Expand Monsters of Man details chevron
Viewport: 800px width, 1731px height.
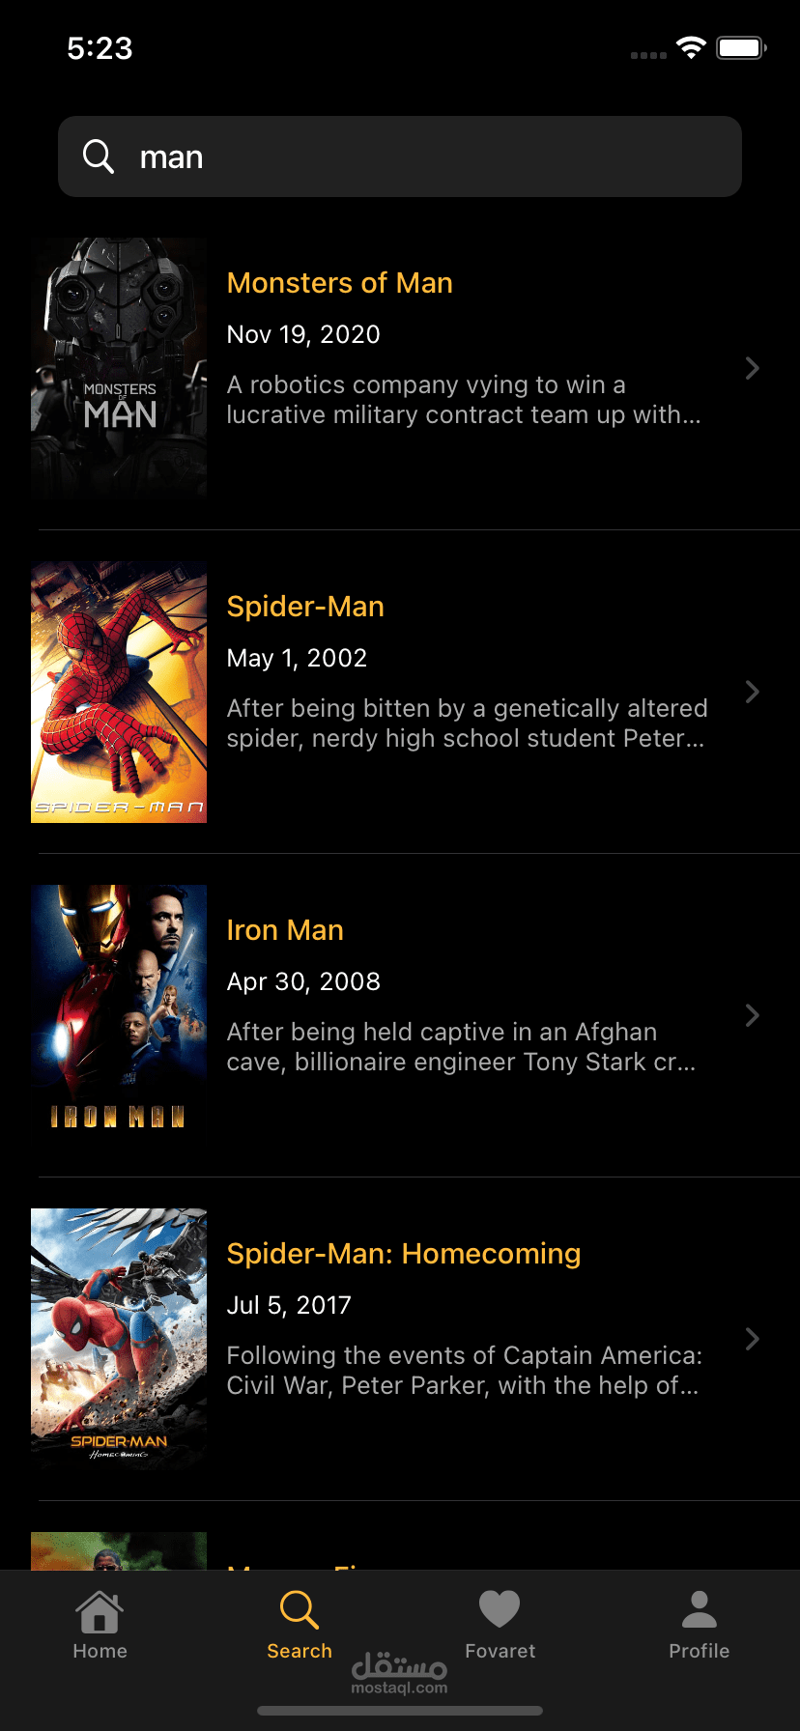(752, 368)
